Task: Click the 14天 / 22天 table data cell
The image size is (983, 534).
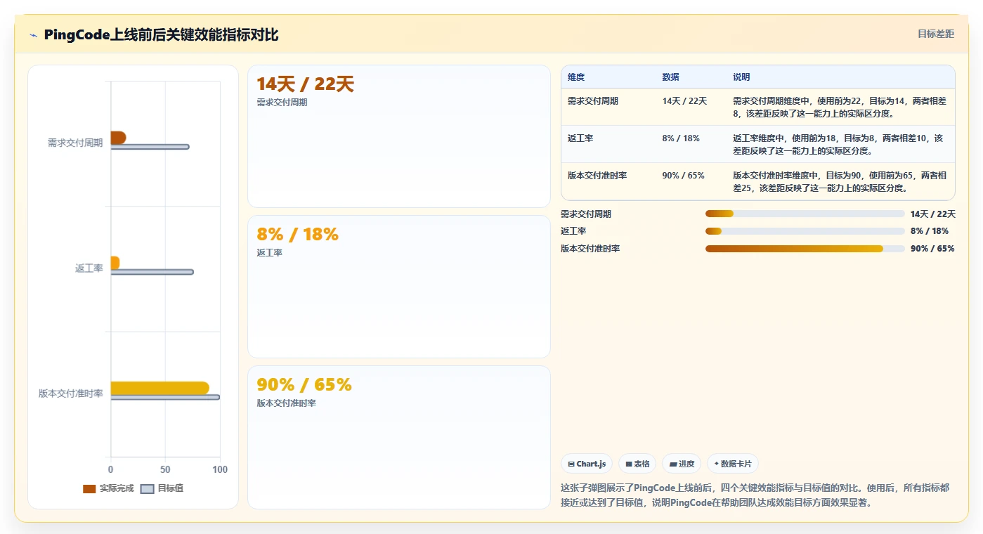Action: [x=684, y=101]
